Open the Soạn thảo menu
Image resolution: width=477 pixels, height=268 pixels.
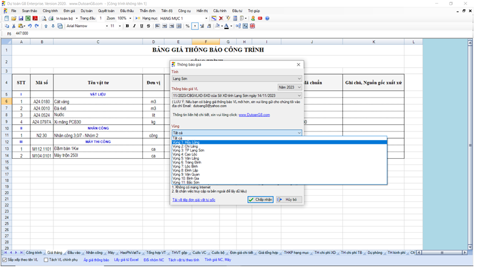[30, 11]
